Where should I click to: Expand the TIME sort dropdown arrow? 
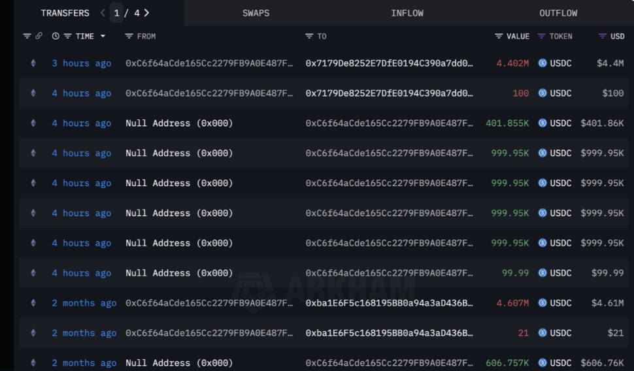(x=103, y=37)
